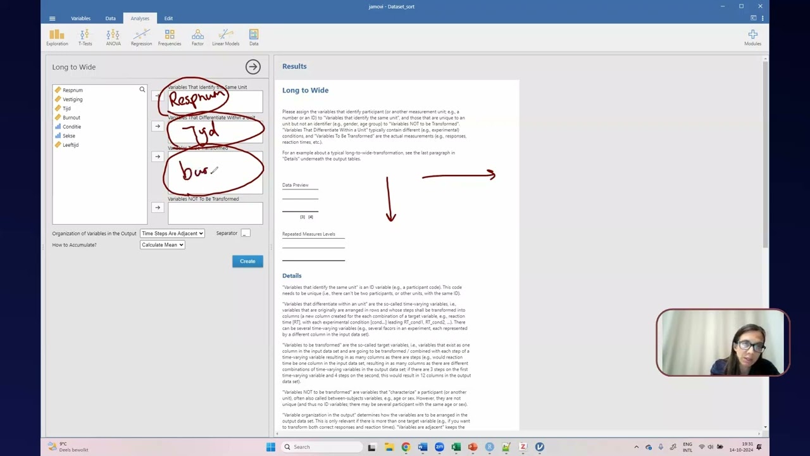This screenshot has height=456, width=810.
Task: Open the ENG INTL language switcher
Action: point(687,447)
